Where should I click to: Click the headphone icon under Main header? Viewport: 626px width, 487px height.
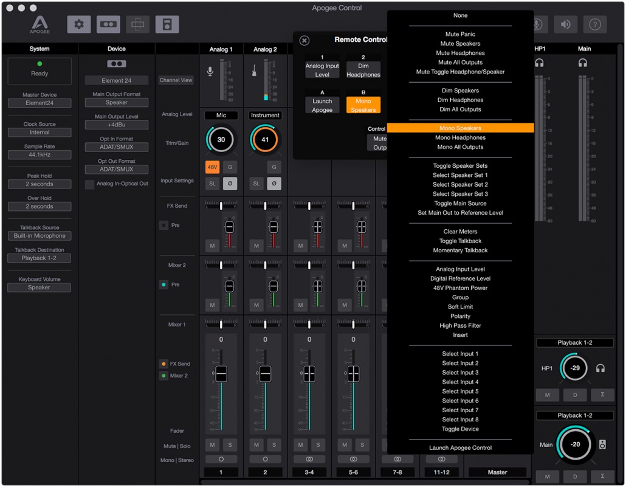(x=582, y=63)
